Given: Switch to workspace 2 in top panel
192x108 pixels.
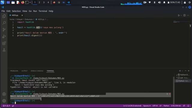Looking at the screenshot, I should coord(39,2).
